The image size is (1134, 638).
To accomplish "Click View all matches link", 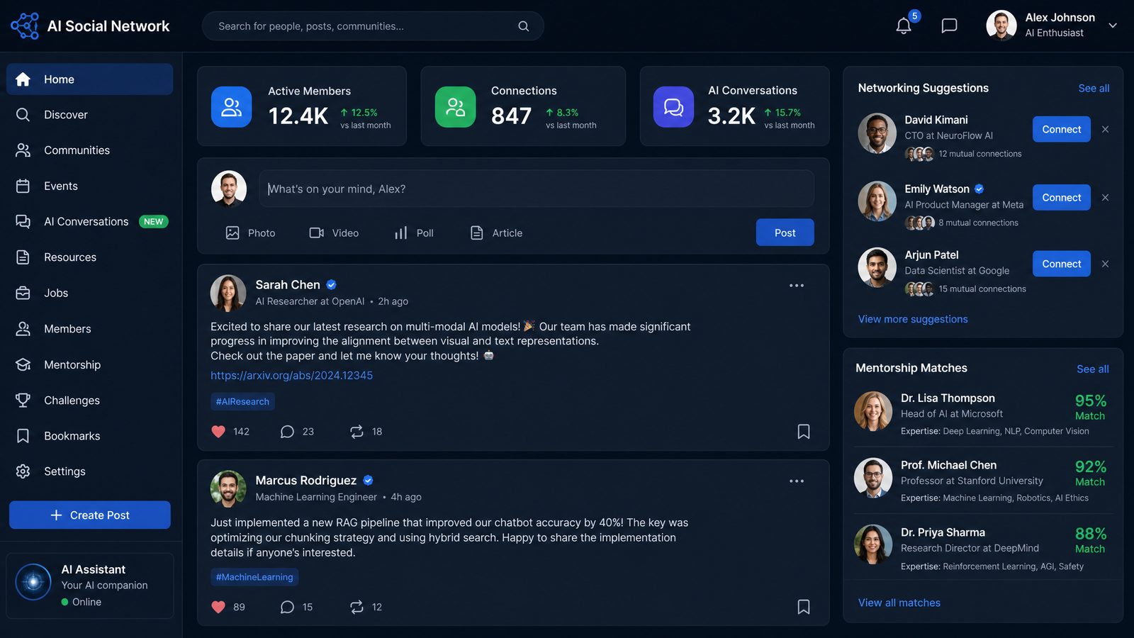I will (x=899, y=603).
